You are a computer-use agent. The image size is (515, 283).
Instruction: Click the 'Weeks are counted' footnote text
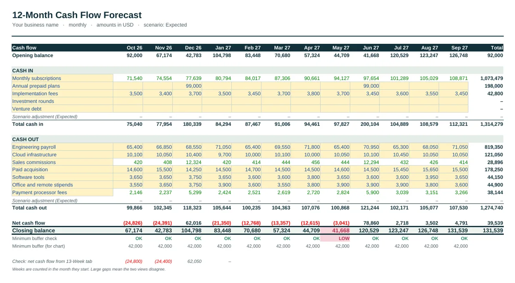coord(88,269)
